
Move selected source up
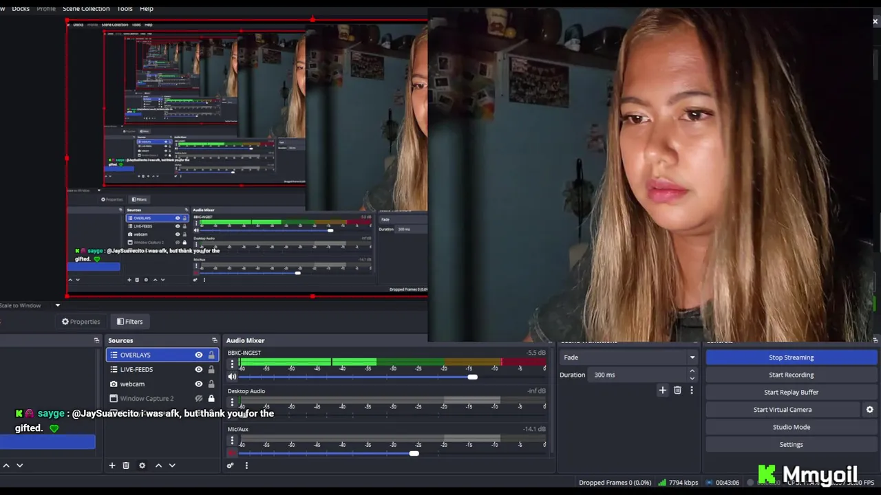pyautogui.click(x=158, y=465)
